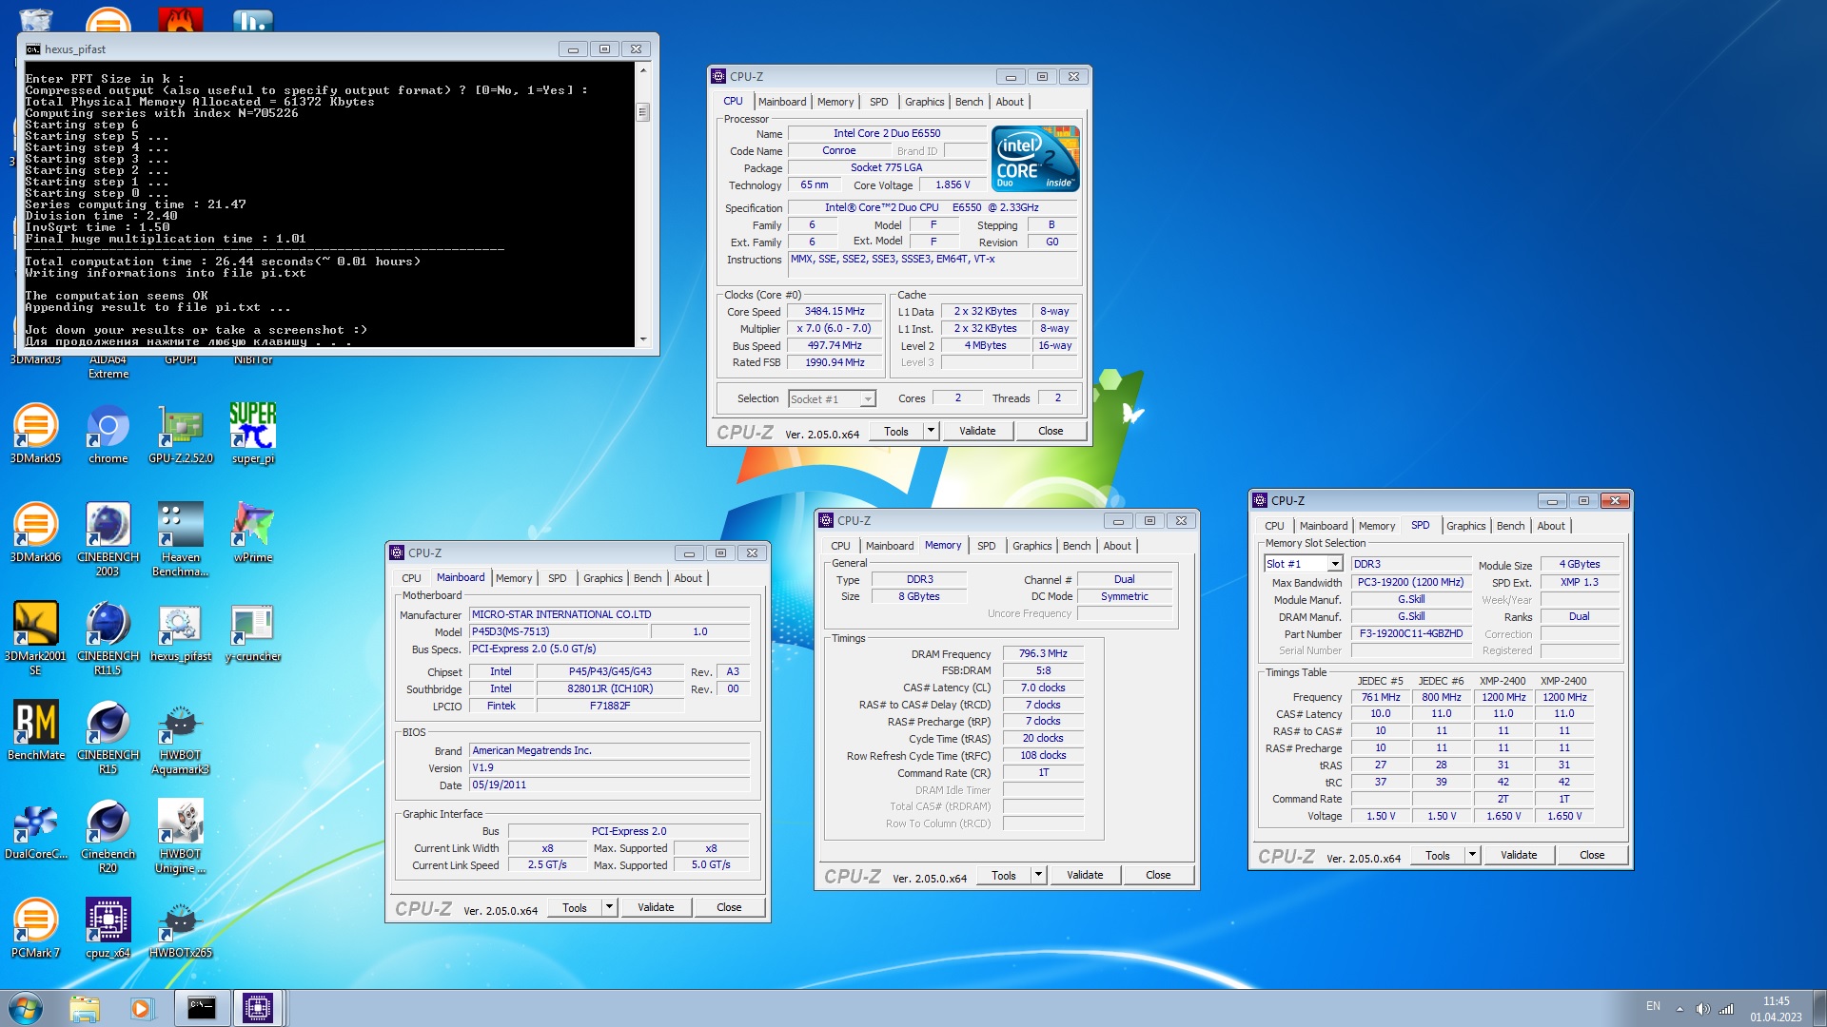Click the FSB:DRAM 5:8 value

coord(1043,670)
